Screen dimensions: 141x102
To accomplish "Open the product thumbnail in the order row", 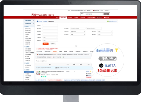I will 38,73.
